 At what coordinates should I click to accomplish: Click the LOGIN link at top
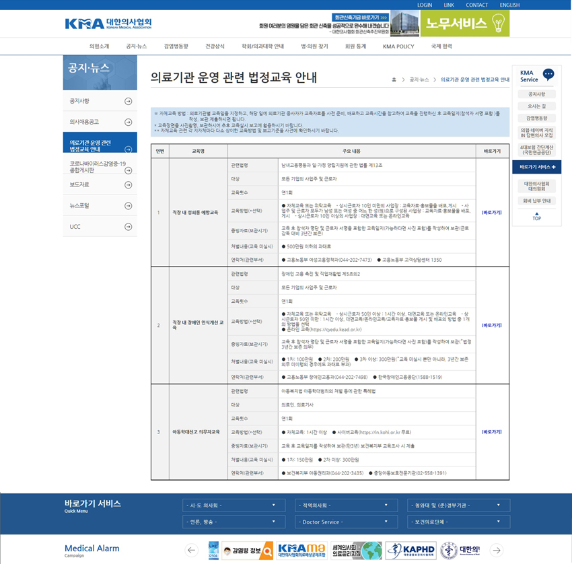coord(425,5)
